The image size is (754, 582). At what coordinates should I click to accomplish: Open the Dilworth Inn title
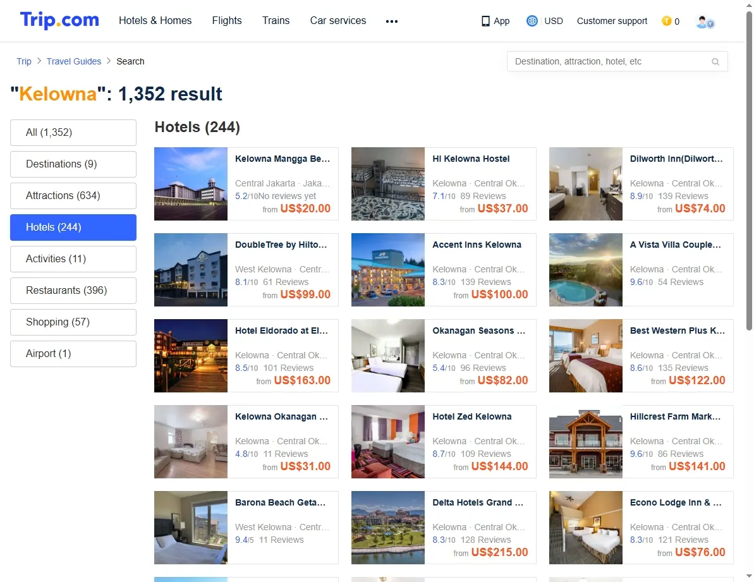(676, 159)
